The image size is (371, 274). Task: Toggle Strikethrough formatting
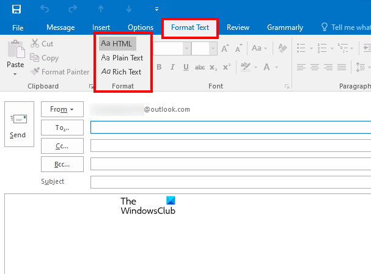[200, 68]
